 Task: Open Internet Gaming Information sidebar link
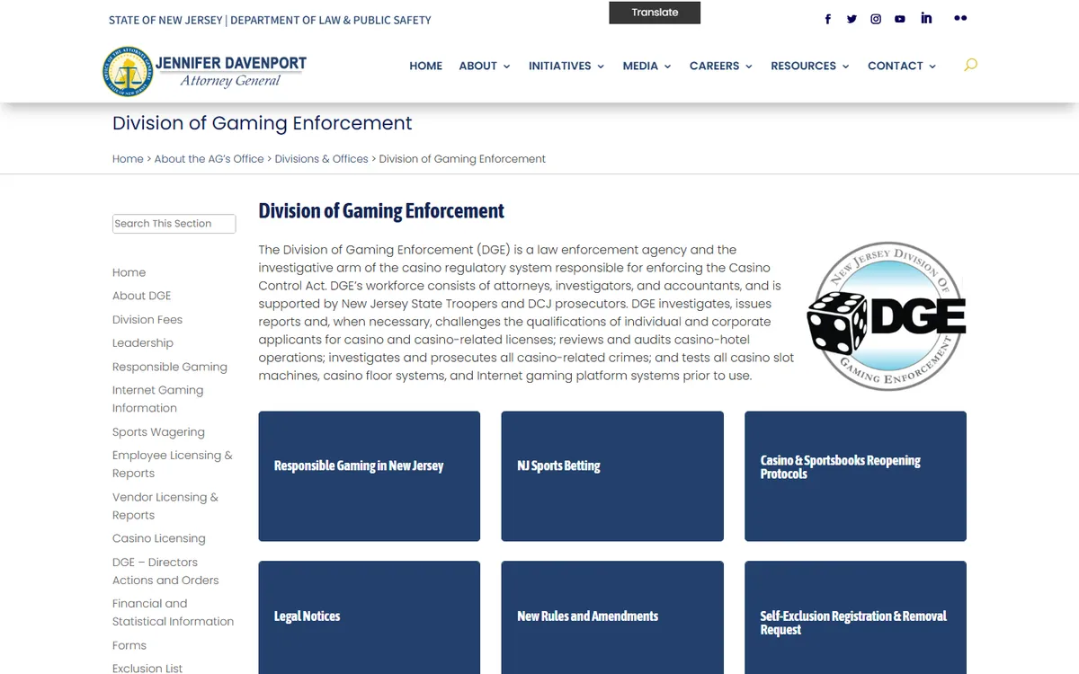point(157,399)
